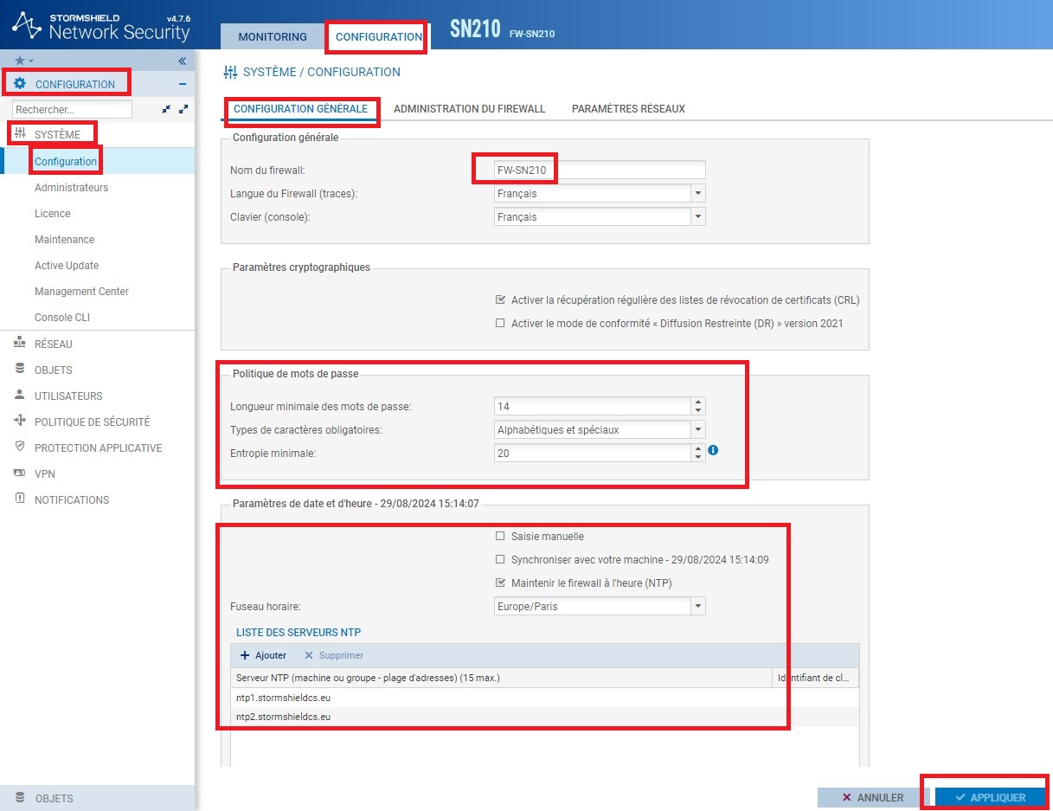Open Active Update entry

click(67, 266)
